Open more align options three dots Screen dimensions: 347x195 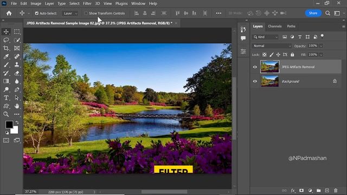pyautogui.click(x=219, y=13)
